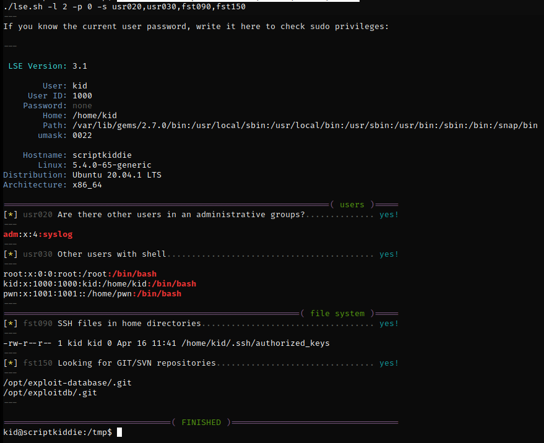Click the fst090 test identifier
Viewport: 544px width, 443px height.
click(x=38, y=324)
